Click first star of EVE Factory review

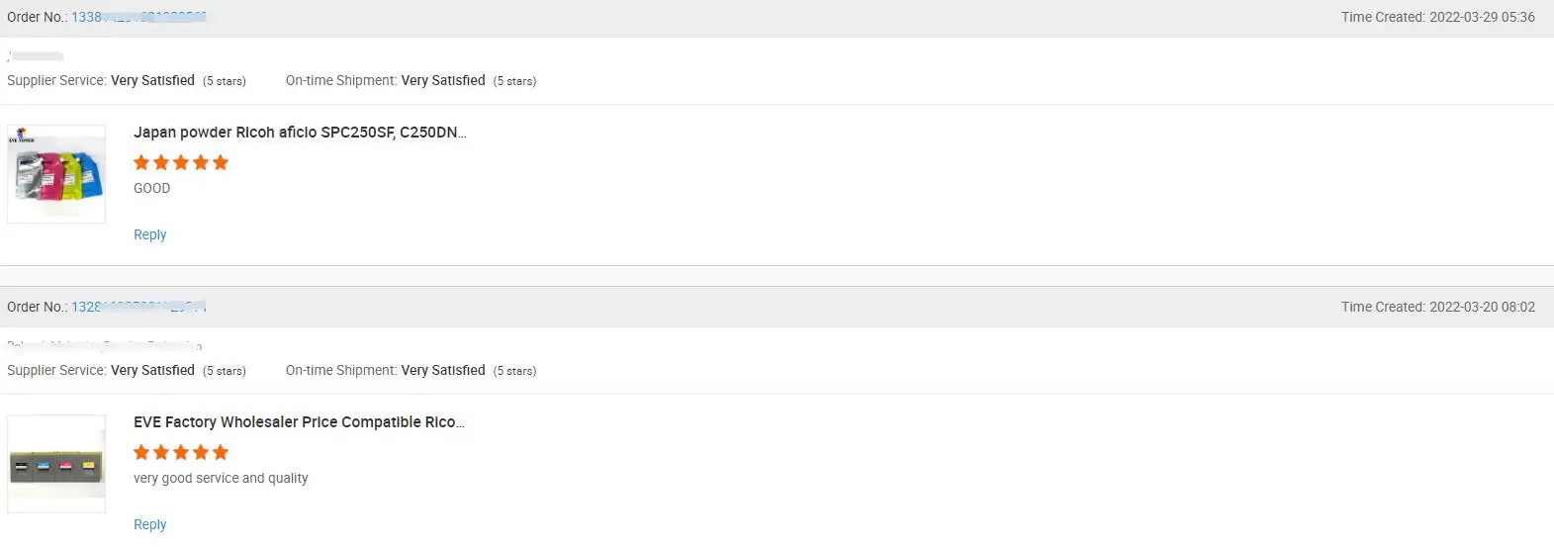click(141, 452)
